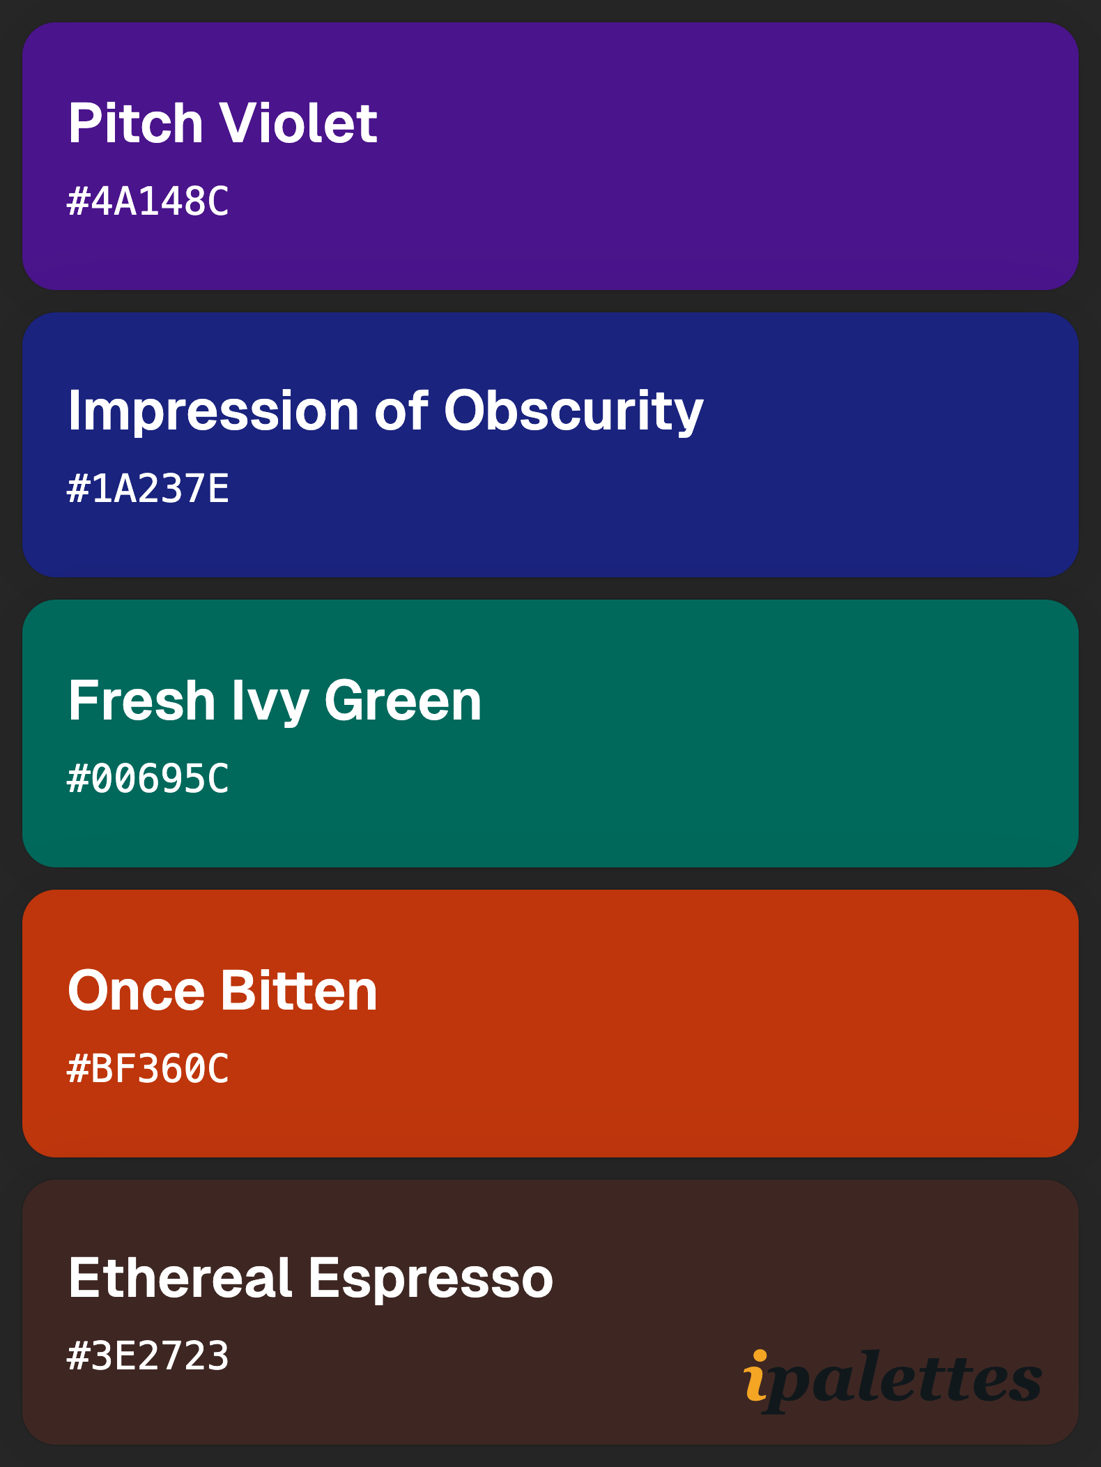Screen dimensions: 1101x1467
Task: Select the Once Bitten orange swatch
Action: tap(550, 1024)
